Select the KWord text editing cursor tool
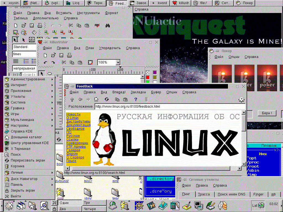Image resolution: width=283 pixels, height=212 pixels. coord(16,40)
